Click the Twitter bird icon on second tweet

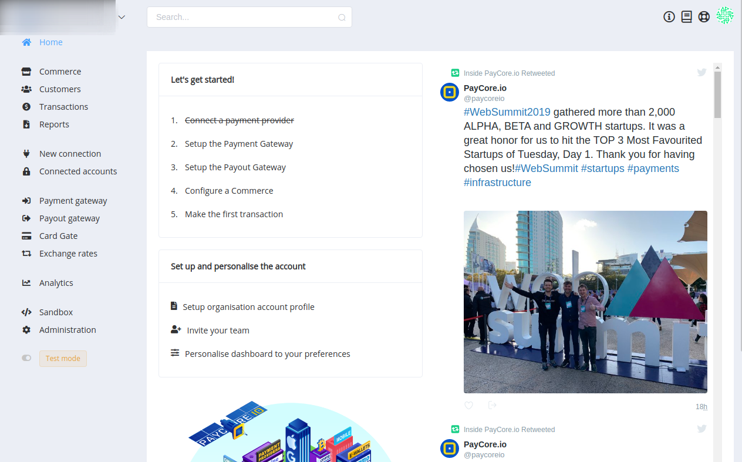701,429
